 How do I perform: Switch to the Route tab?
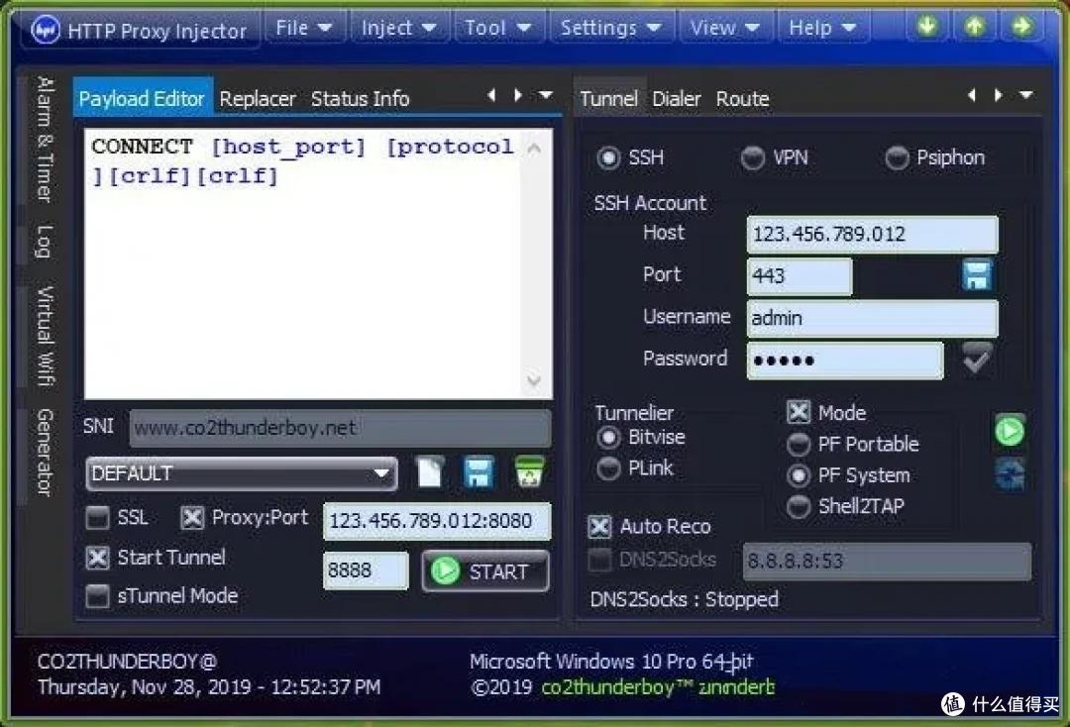pyautogui.click(x=742, y=99)
